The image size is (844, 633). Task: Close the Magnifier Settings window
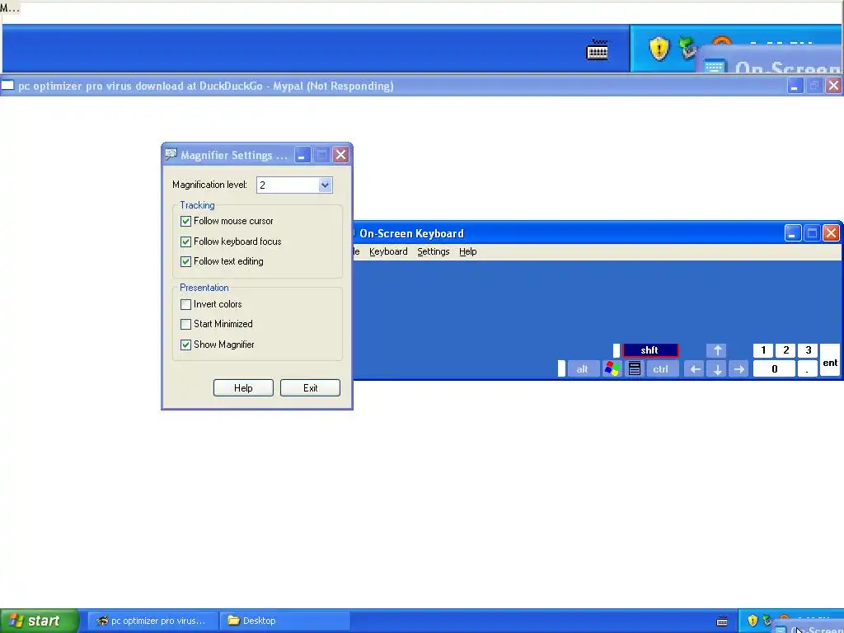(340, 155)
